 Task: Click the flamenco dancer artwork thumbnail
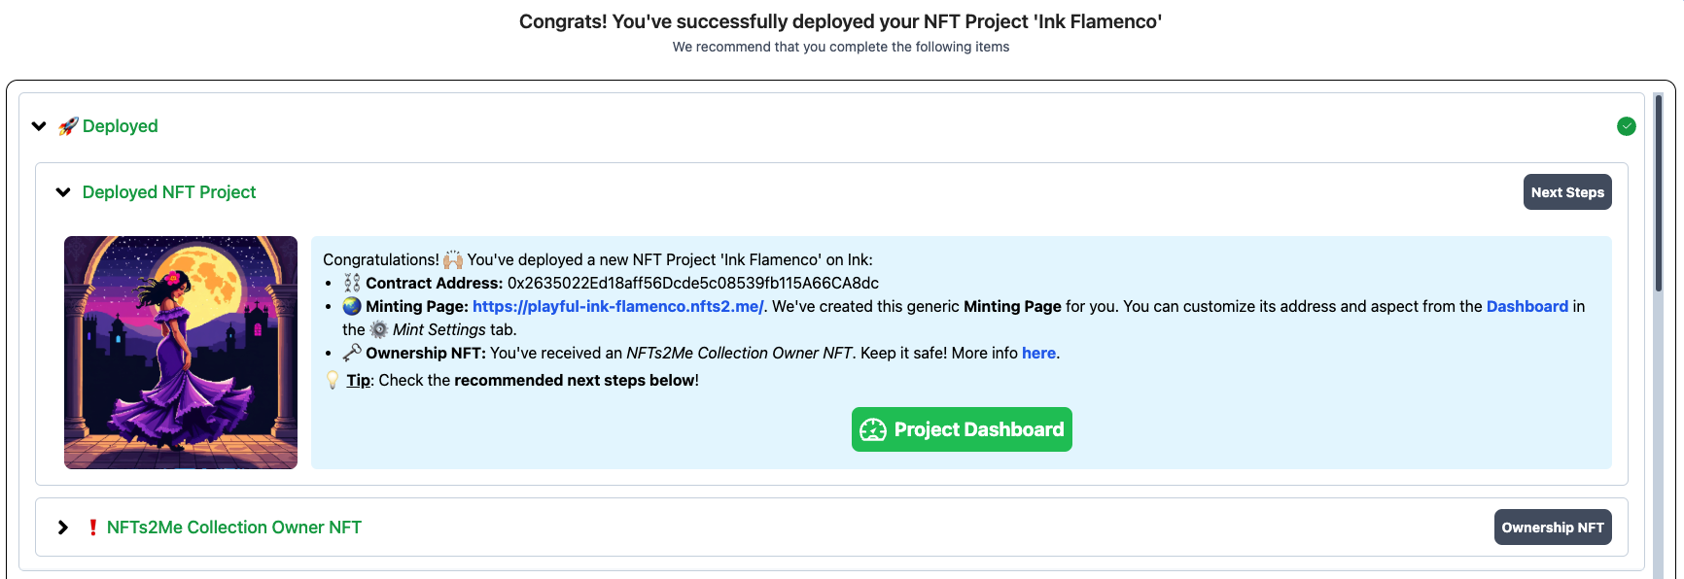coord(181,352)
